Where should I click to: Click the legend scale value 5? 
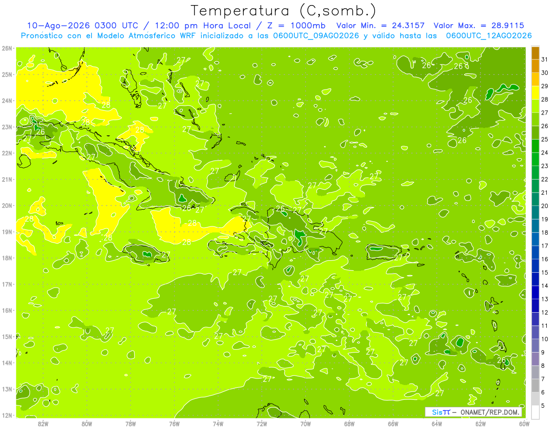pos(543,405)
